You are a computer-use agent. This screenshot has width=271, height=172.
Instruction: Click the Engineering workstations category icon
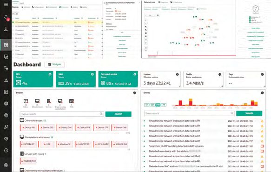(x=60, y=101)
